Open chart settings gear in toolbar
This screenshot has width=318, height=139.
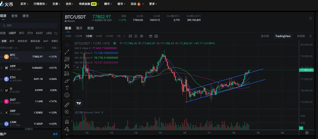(x=142, y=36)
